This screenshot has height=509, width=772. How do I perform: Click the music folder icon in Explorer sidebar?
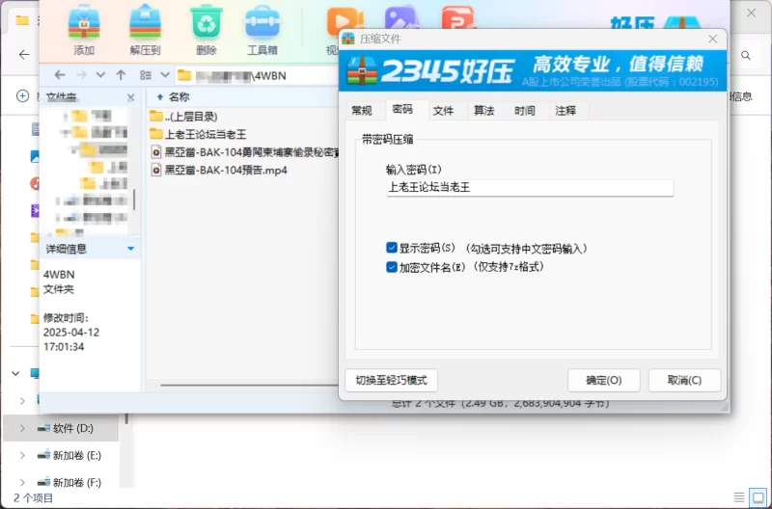[35, 184]
